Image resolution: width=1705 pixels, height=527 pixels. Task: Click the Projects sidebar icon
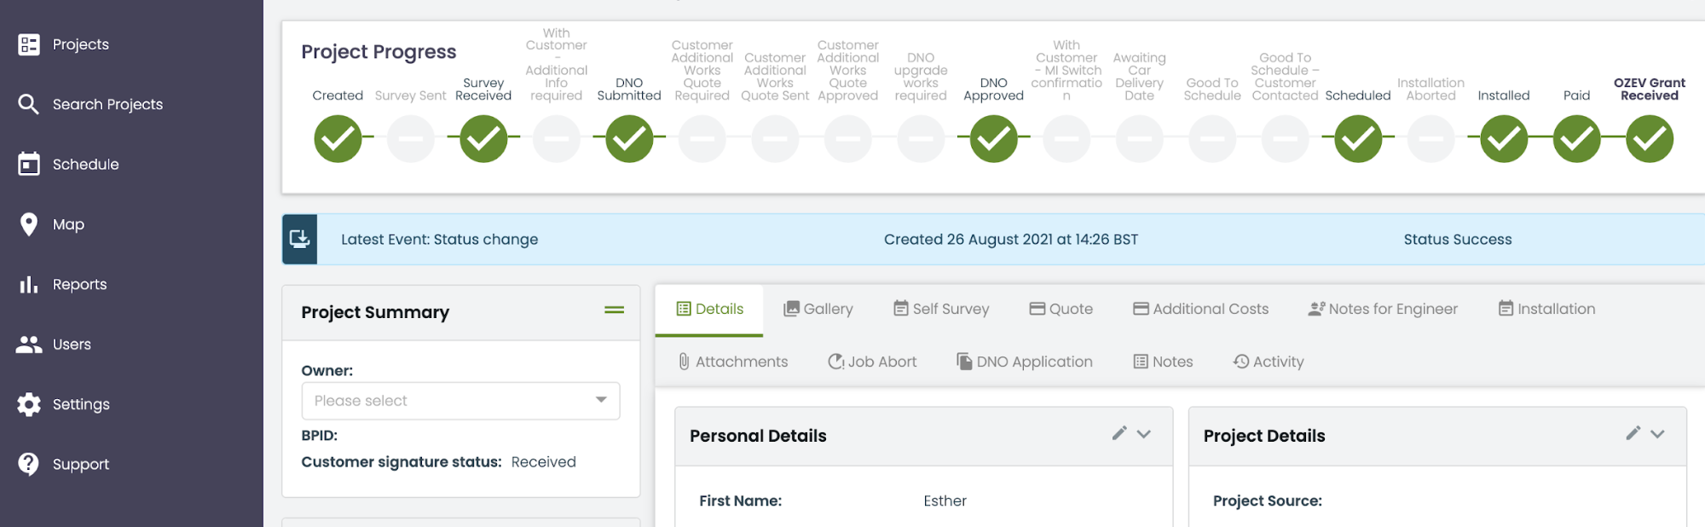pos(29,44)
